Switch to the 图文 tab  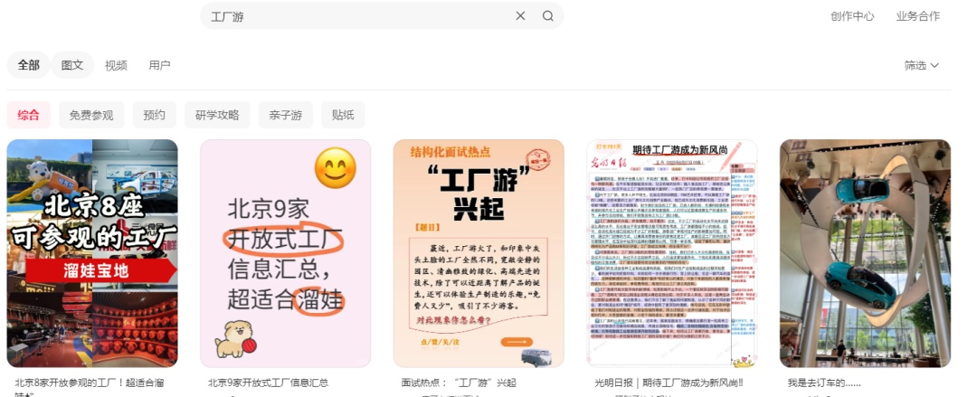pos(72,65)
